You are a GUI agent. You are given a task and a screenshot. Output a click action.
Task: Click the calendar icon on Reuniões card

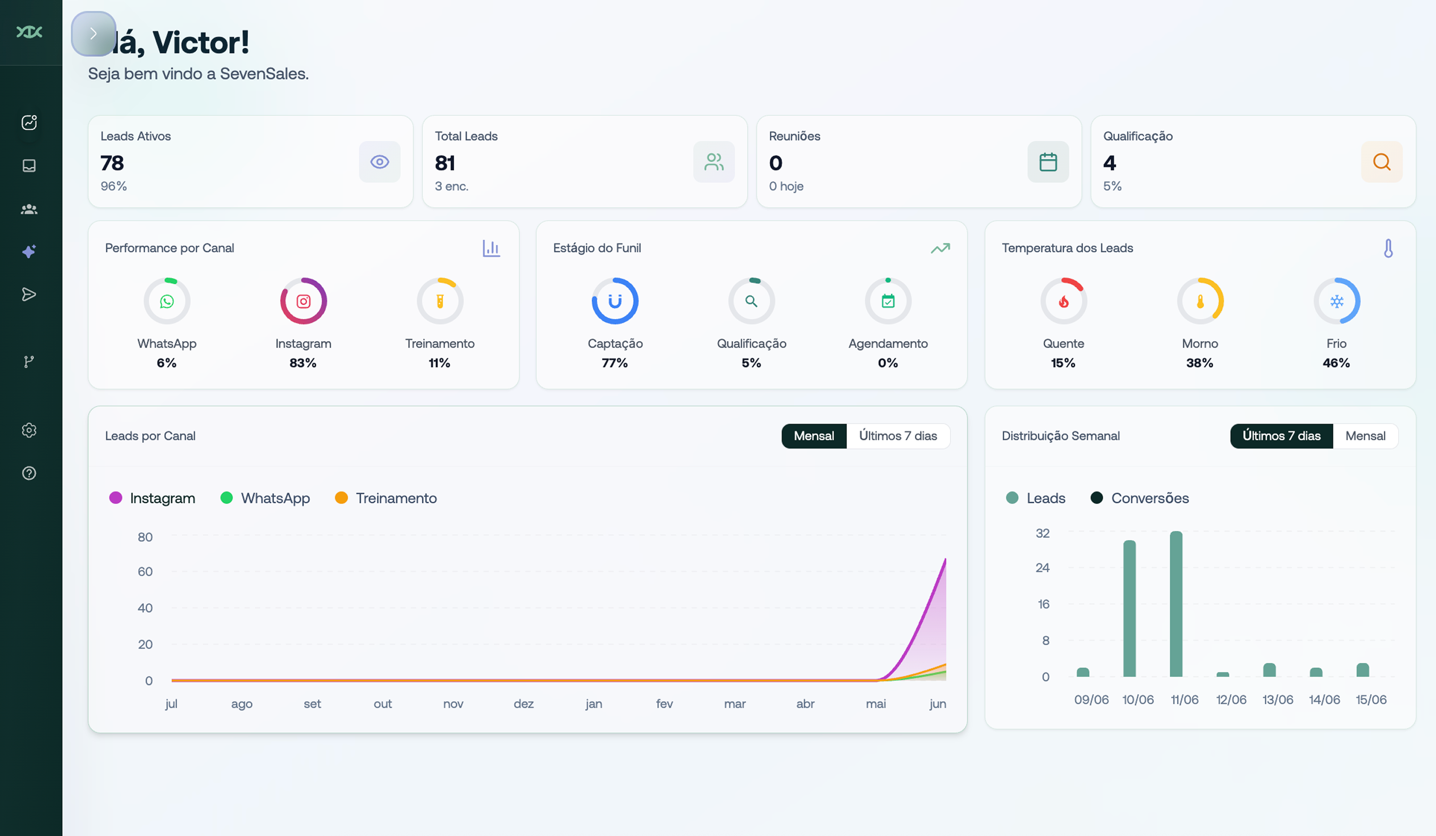(x=1048, y=162)
